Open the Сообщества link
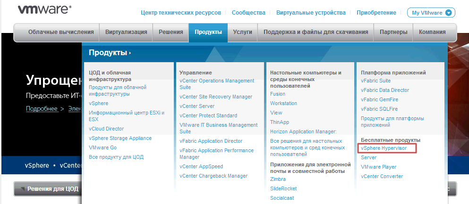The image size is (469, 204). pos(248,13)
